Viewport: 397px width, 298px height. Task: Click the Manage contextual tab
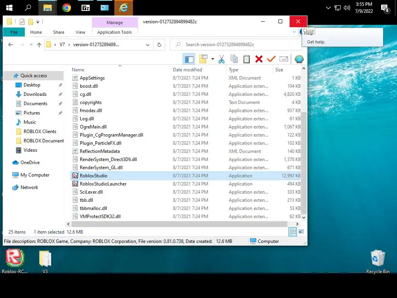coord(115,22)
